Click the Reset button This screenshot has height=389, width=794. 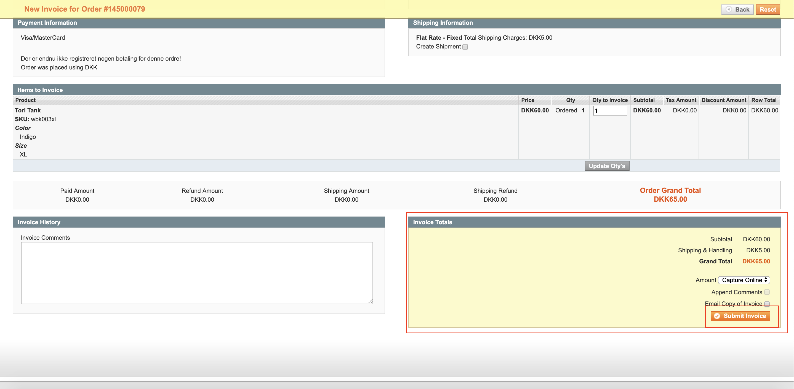768,10
